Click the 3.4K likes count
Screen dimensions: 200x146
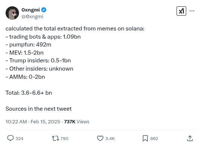(110, 139)
